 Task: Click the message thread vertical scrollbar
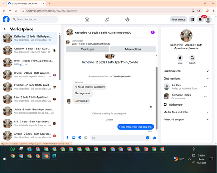156,98
